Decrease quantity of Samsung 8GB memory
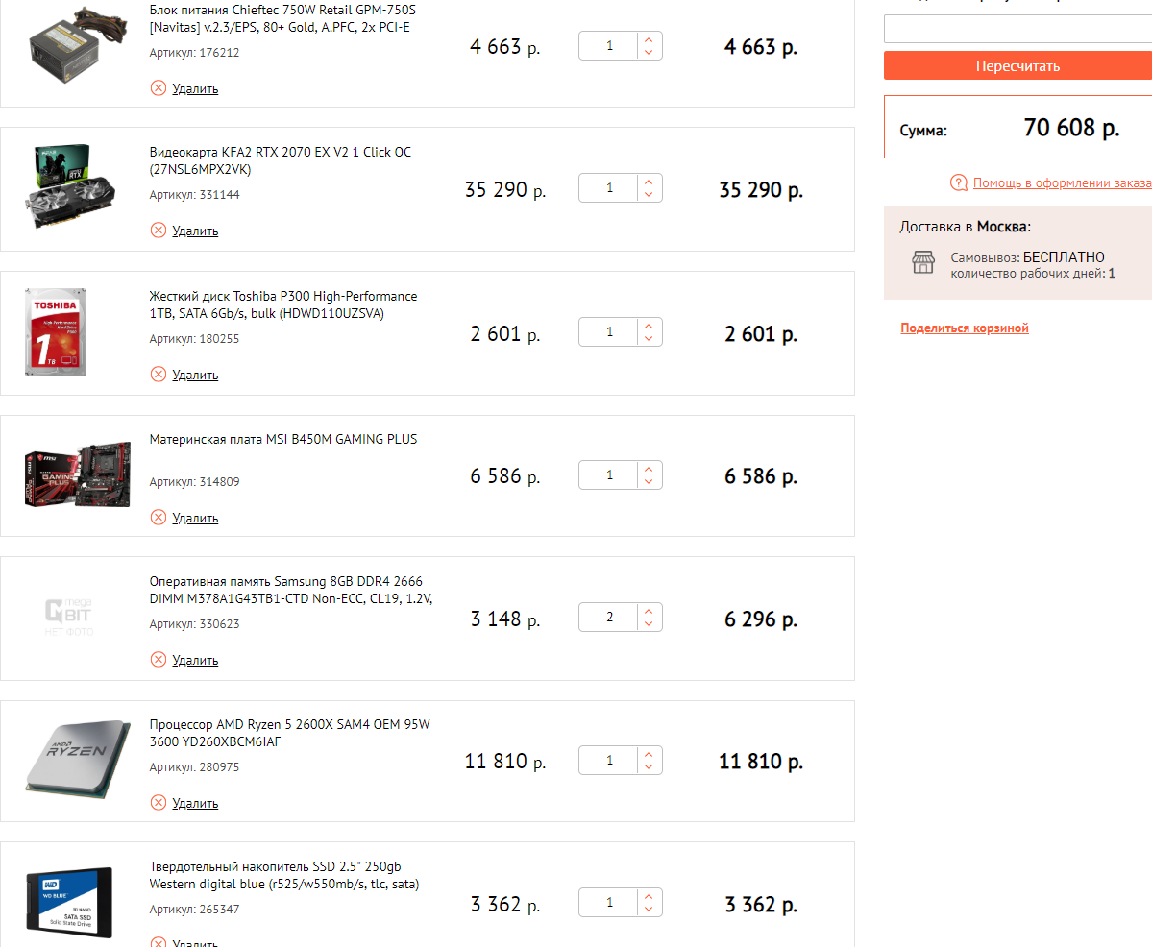The width and height of the screenshot is (1152, 947). coord(650,624)
